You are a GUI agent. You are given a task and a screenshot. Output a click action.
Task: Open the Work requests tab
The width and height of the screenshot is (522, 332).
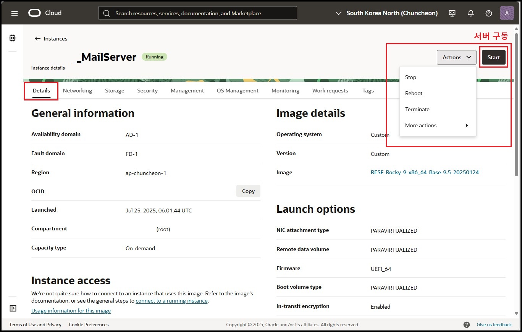[330, 91]
